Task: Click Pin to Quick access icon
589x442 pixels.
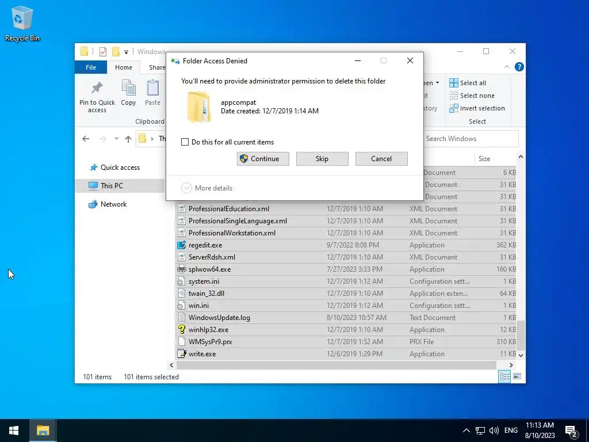Action: [97, 88]
